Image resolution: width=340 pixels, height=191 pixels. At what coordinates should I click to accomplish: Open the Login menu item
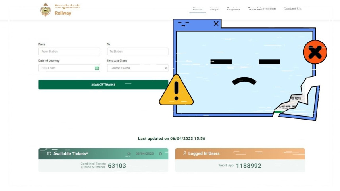(x=215, y=9)
